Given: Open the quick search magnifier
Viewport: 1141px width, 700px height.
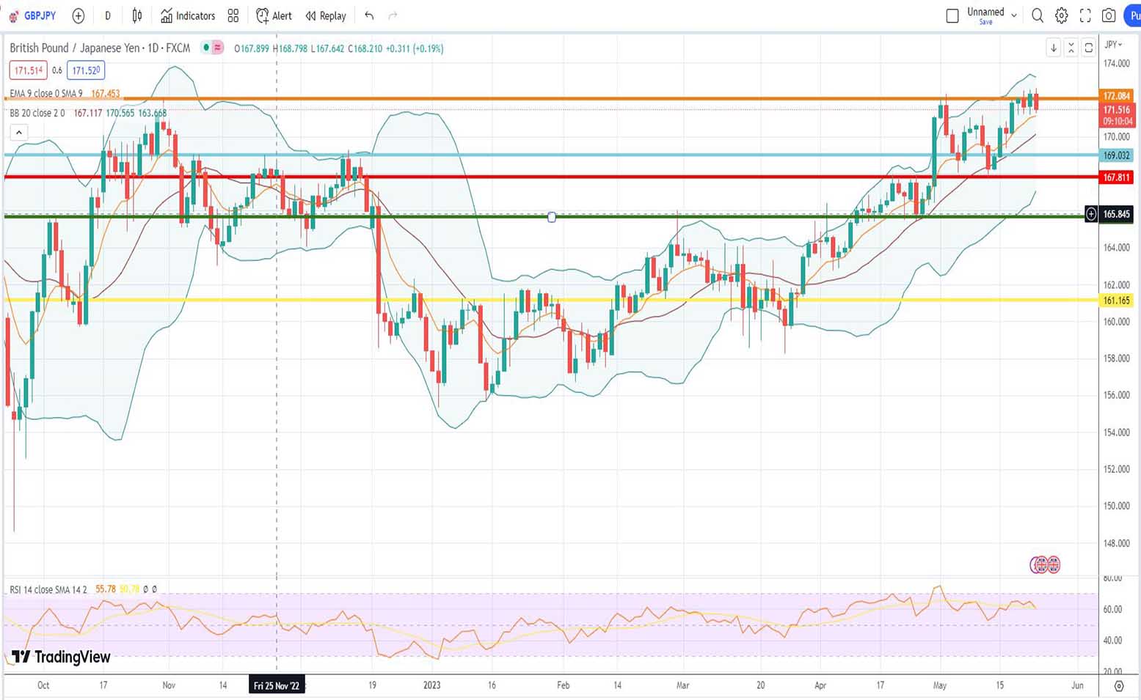Looking at the screenshot, I should click(x=1037, y=15).
